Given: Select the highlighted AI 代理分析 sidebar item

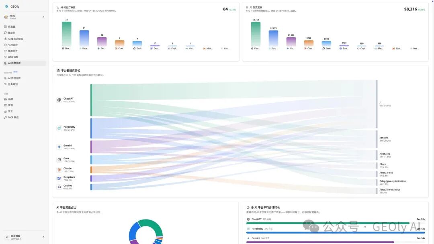Looking at the screenshot, I should tap(25, 63).
